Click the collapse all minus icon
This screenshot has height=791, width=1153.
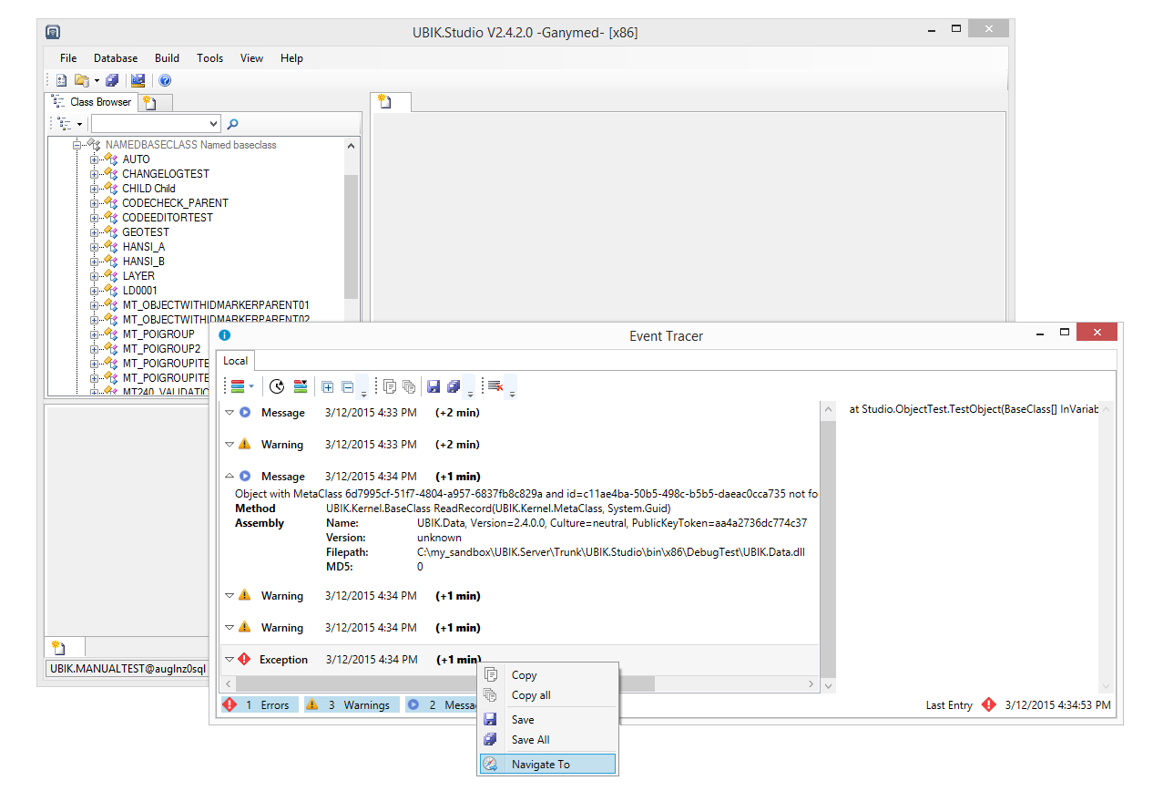(x=347, y=386)
